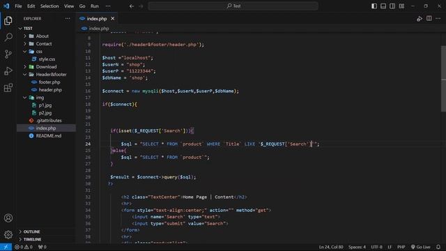Click Ln 24, Col 80 cursor position

coord(331,247)
